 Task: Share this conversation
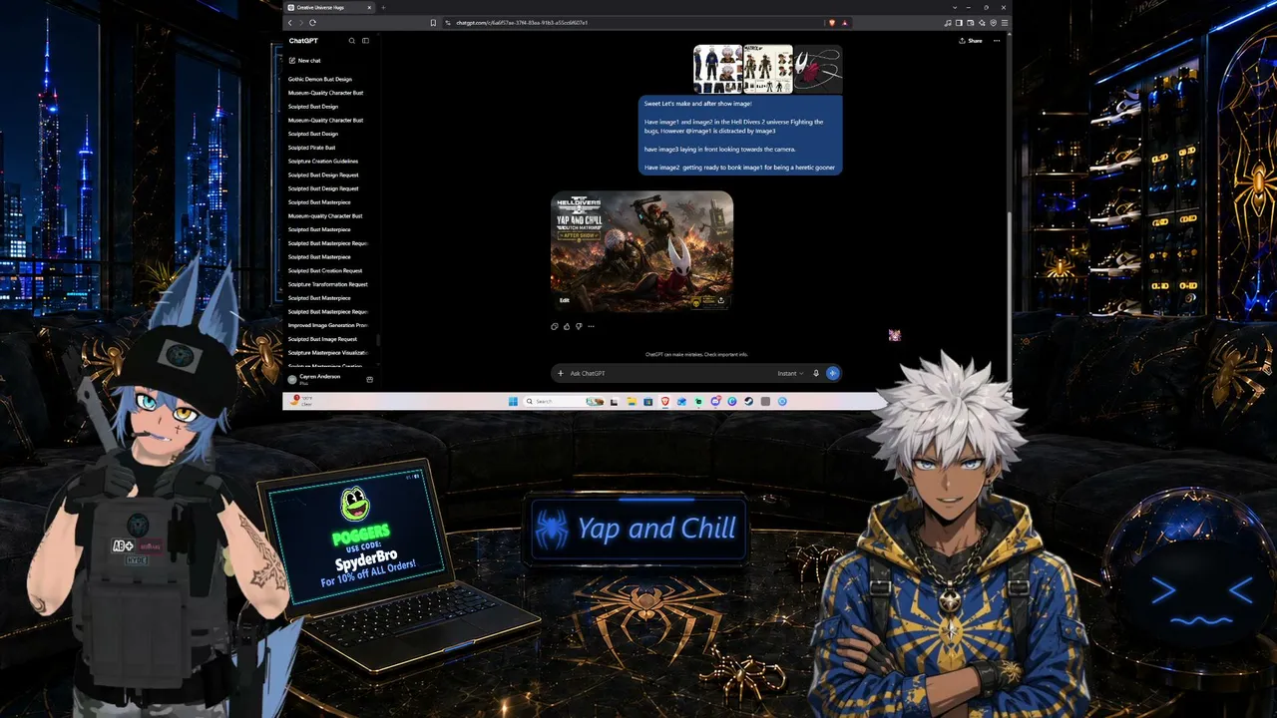coord(971,41)
